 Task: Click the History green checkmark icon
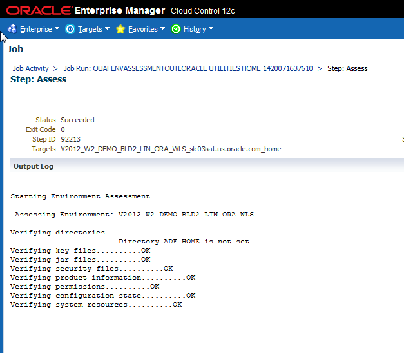[176, 29]
